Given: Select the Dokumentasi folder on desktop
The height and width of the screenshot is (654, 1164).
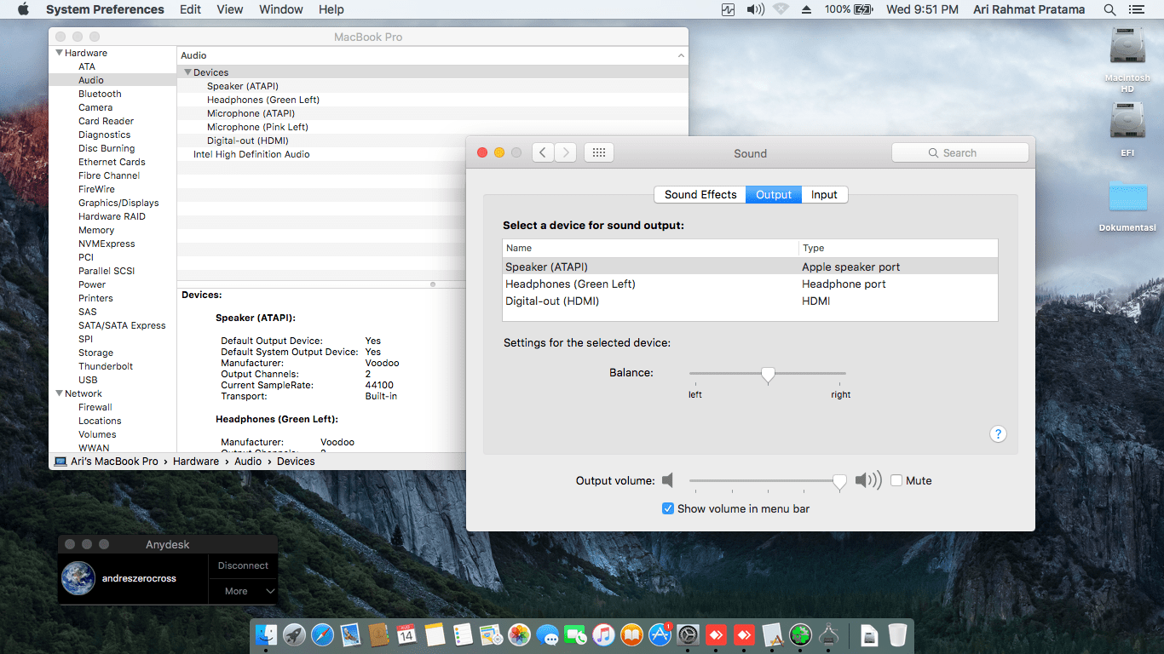Looking at the screenshot, I should (1127, 207).
